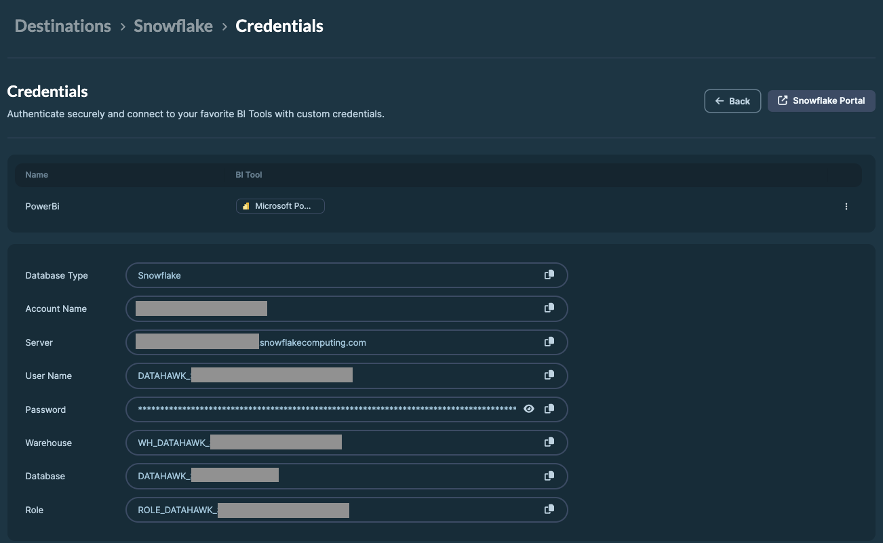
Task: Focus the Database Type field
Action: (347, 275)
